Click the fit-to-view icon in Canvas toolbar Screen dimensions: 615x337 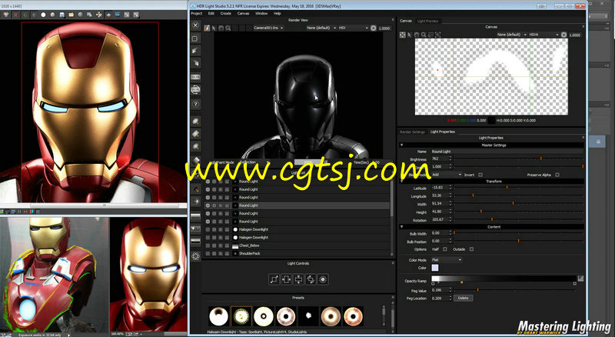coord(437,35)
